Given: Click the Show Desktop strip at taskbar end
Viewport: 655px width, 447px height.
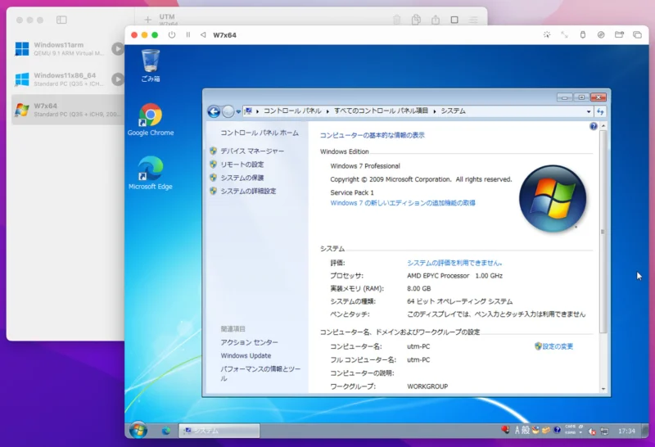Looking at the screenshot, I should pyautogui.click(x=645, y=431).
